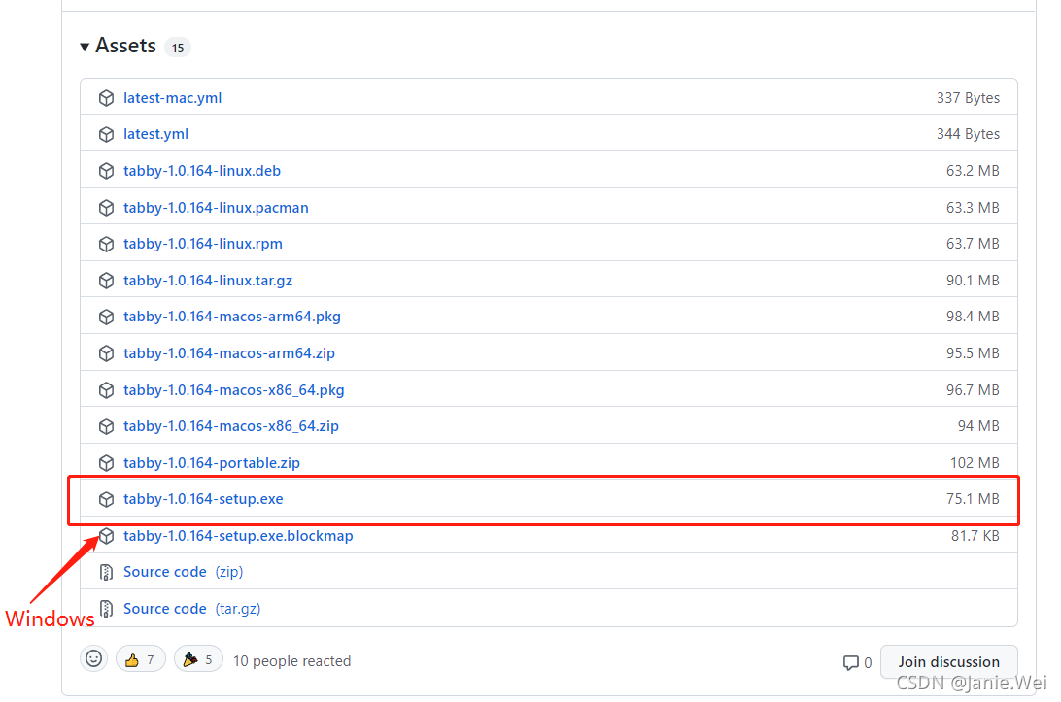Image resolution: width=1061 pixels, height=702 pixels.
Task: Download tabby-1.0.164-macos-arm64.pkg
Action: pyautogui.click(x=232, y=317)
